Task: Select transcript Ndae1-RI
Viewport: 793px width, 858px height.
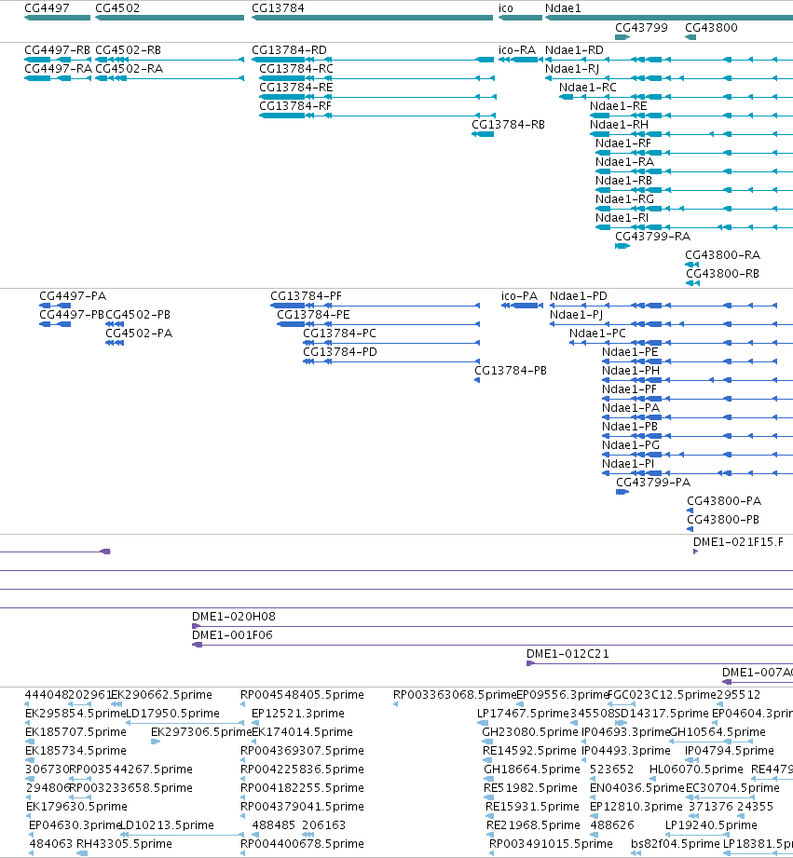Action: [x=622, y=218]
